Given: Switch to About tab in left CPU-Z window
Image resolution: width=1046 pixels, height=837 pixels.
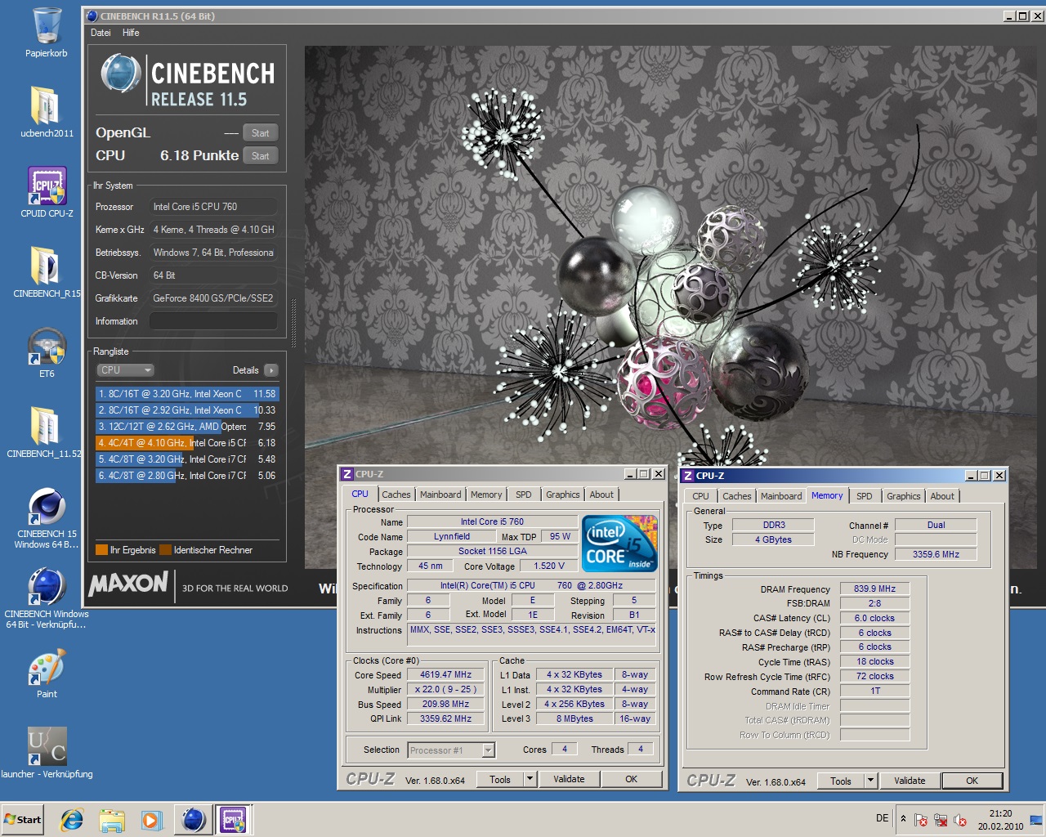Looking at the screenshot, I should click(601, 495).
